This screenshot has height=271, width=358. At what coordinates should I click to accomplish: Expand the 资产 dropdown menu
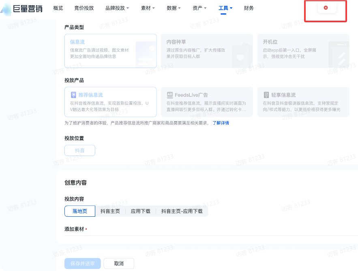(199, 8)
